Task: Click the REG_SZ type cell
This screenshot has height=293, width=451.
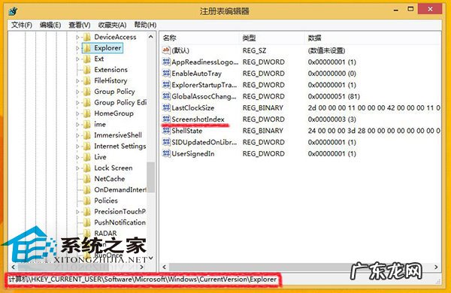Action: [254, 50]
